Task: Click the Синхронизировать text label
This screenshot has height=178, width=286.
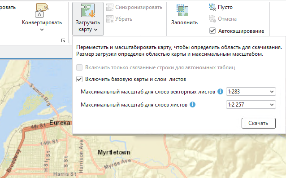Action: point(139,7)
